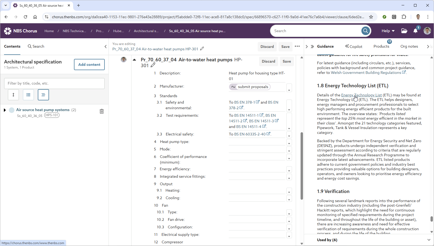This screenshot has height=246, width=434.
Task: Switch to the Products tab
Action: tap(381, 46)
